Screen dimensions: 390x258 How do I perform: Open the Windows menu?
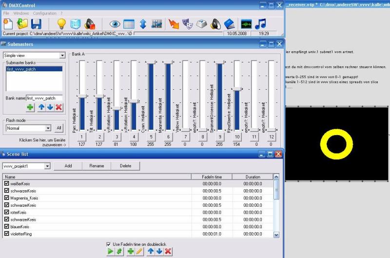click(21, 13)
